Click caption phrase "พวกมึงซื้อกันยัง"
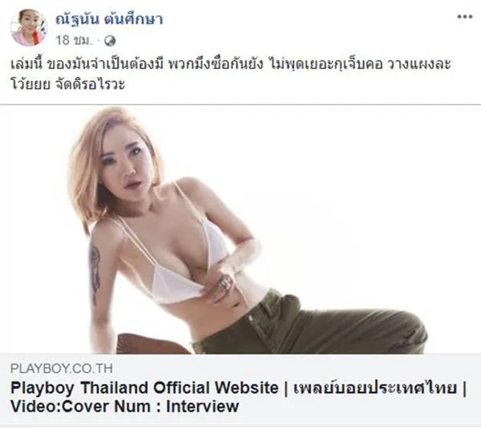 tap(216, 65)
